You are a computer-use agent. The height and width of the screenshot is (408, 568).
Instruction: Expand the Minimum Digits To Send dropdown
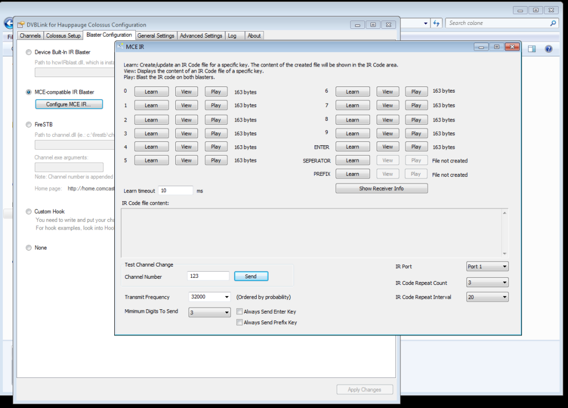pyautogui.click(x=209, y=312)
